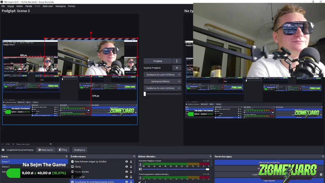Viewport: 325px width, 183px height.
Task: Undock the Sceny panel with its float icon
Action: (67, 157)
